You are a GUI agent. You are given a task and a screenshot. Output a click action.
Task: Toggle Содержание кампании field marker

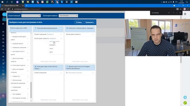click(x=11, y=87)
